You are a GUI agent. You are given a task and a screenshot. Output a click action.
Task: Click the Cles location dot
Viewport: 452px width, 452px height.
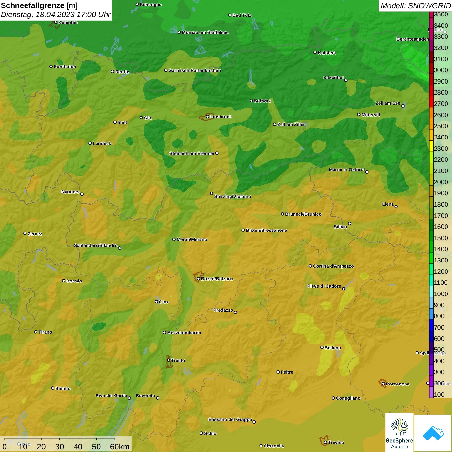(x=156, y=302)
